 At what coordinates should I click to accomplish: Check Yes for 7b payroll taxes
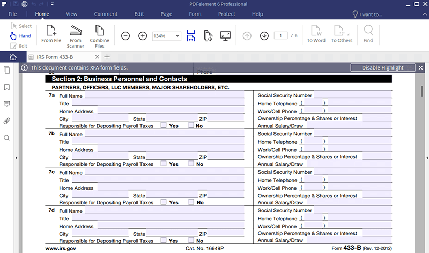click(164, 163)
